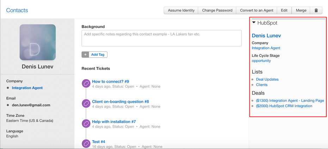Open ticket Test #4
Image resolution: width=328 pixels, height=149 pixels.
[99, 142]
